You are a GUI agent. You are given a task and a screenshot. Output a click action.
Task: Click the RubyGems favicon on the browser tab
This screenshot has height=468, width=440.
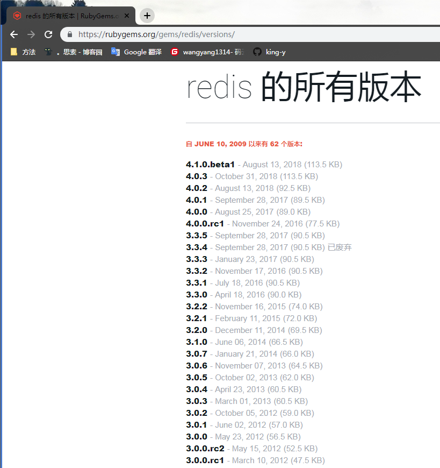pos(16,16)
